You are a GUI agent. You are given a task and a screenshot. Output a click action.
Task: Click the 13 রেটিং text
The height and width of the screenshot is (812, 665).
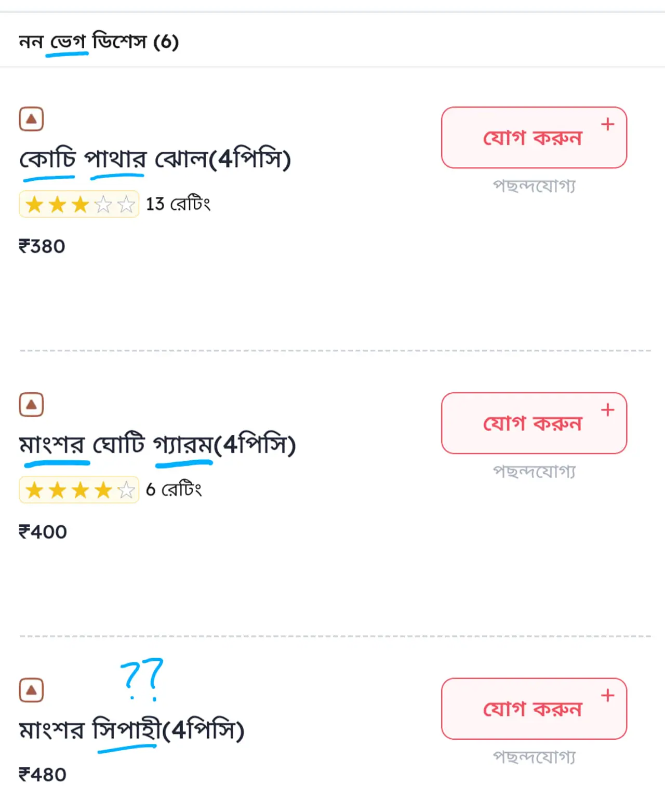pos(178,204)
